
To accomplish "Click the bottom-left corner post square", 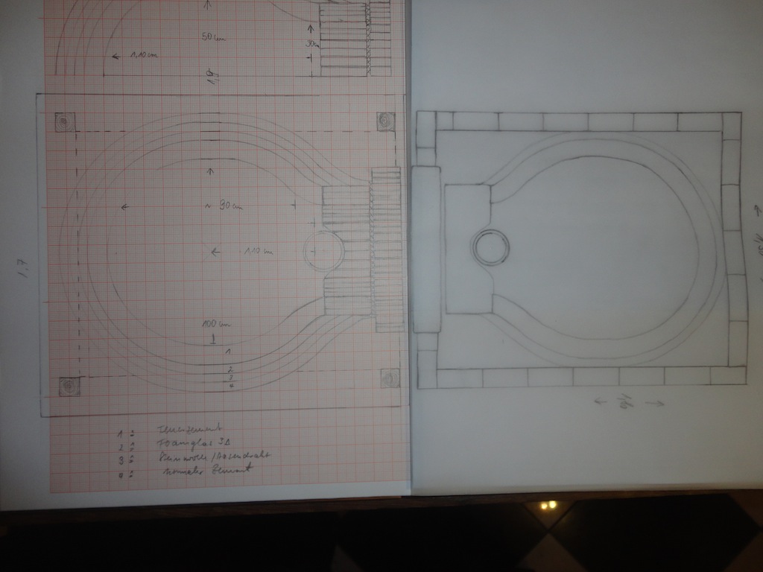I will [69, 386].
